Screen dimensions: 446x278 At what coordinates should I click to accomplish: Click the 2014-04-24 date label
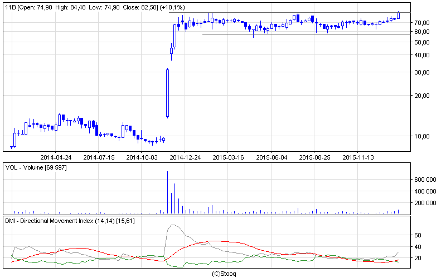pyautogui.click(x=56, y=157)
